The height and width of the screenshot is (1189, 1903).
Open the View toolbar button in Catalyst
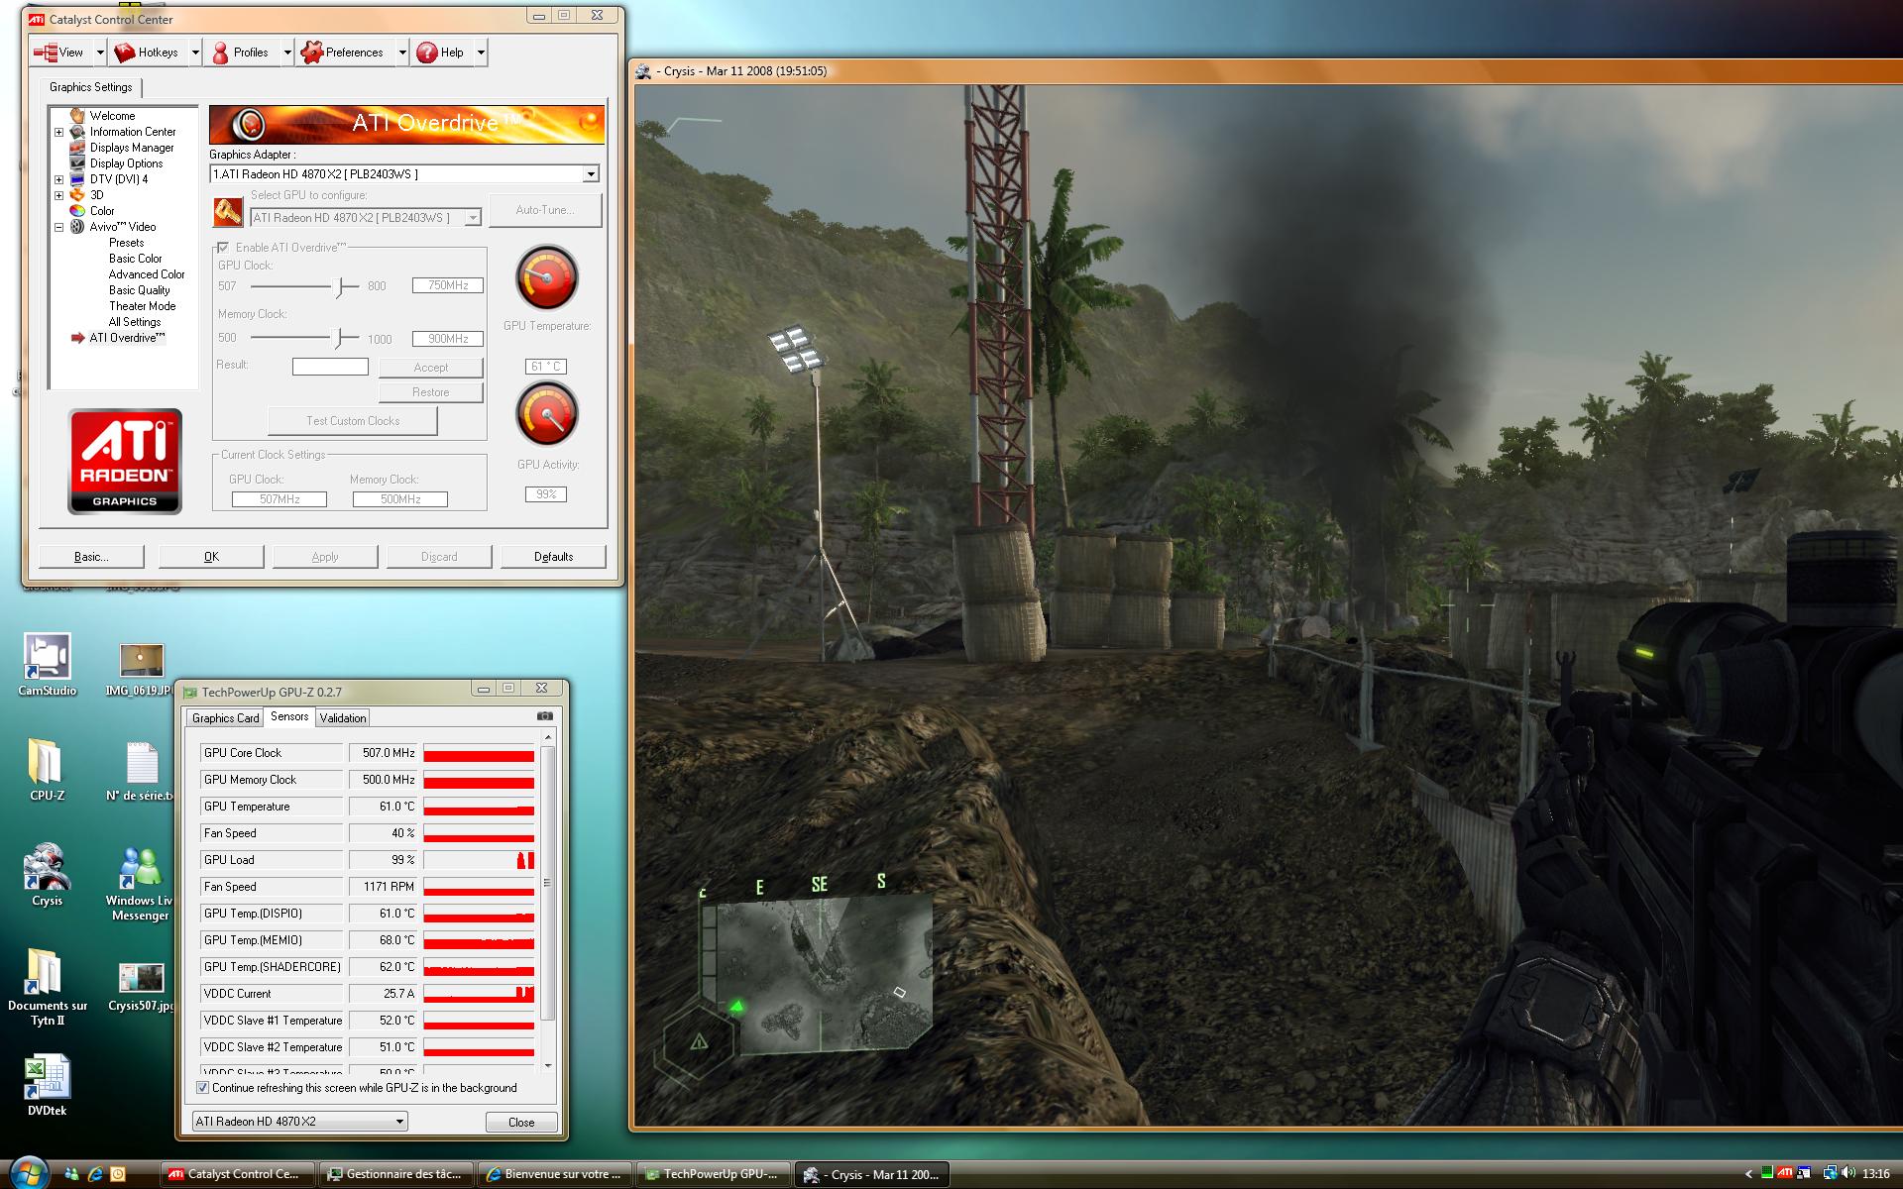point(60,53)
